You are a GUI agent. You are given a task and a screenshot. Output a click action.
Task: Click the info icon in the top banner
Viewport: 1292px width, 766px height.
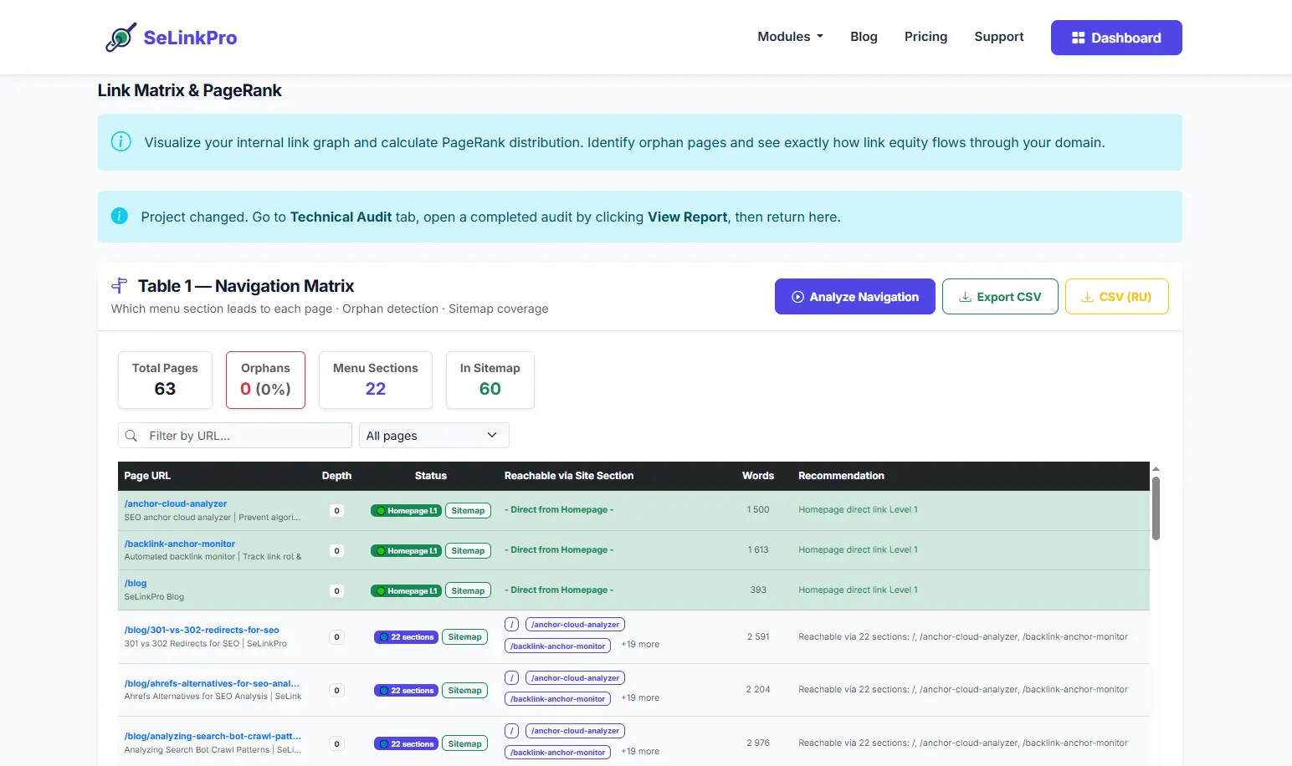point(121,141)
